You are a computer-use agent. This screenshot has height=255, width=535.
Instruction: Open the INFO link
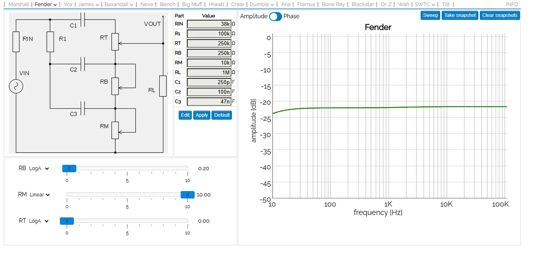[512, 4]
